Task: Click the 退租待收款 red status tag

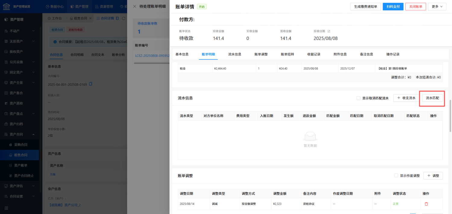Action: pyautogui.click(x=76, y=30)
